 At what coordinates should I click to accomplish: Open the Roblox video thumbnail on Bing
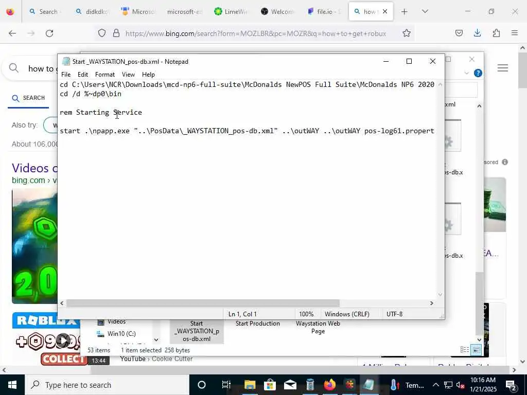pos(34,246)
